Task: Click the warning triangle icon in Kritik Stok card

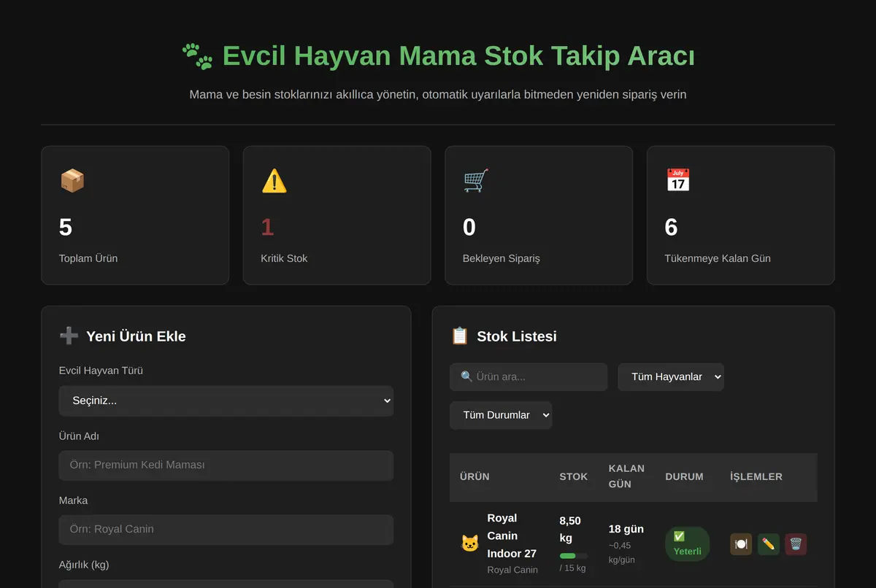Action: [x=274, y=180]
